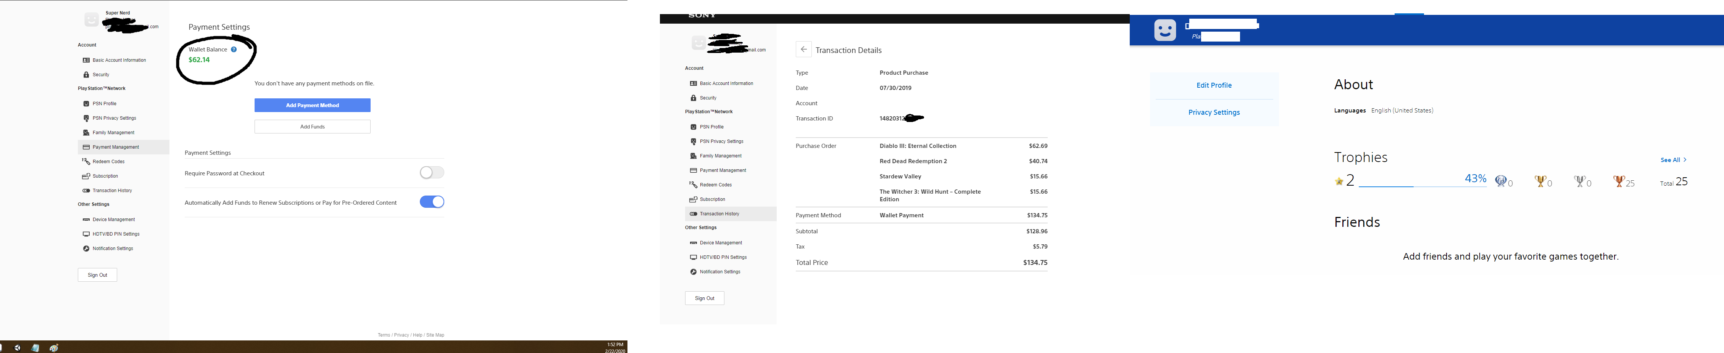Screen dimensions: 1724x353
Task: Click Help footer link
Action: pyautogui.click(x=418, y=335)
